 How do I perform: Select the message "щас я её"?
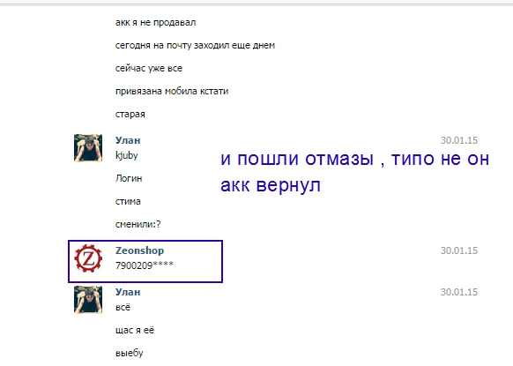(x=135, y=331)
